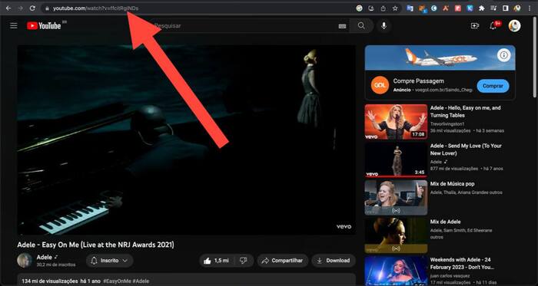The height and width of the screenshot is (286, 538).
Task: Dislike the video with thumbs down
Action: (x=244, y=261)
